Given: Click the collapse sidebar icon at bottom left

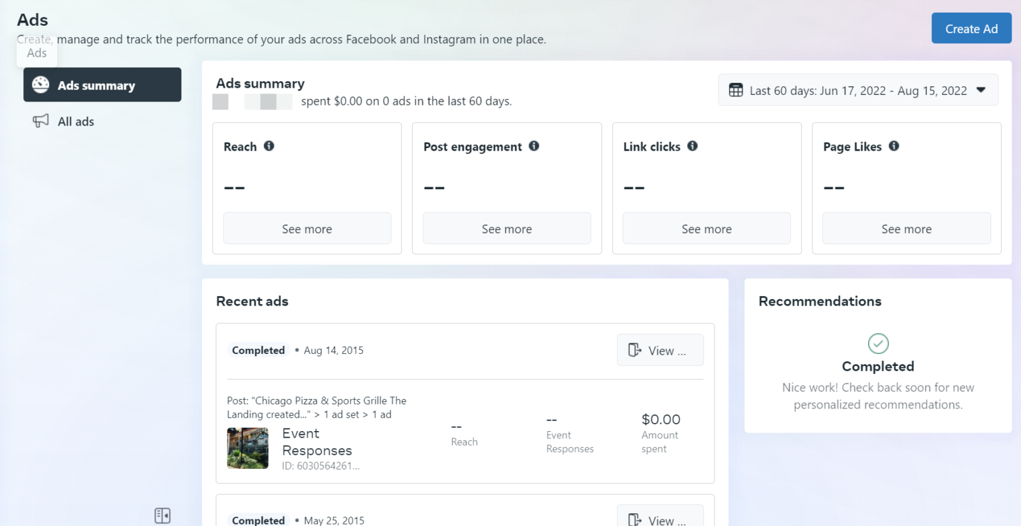Looking at the screenshot, I should (162, 515).
